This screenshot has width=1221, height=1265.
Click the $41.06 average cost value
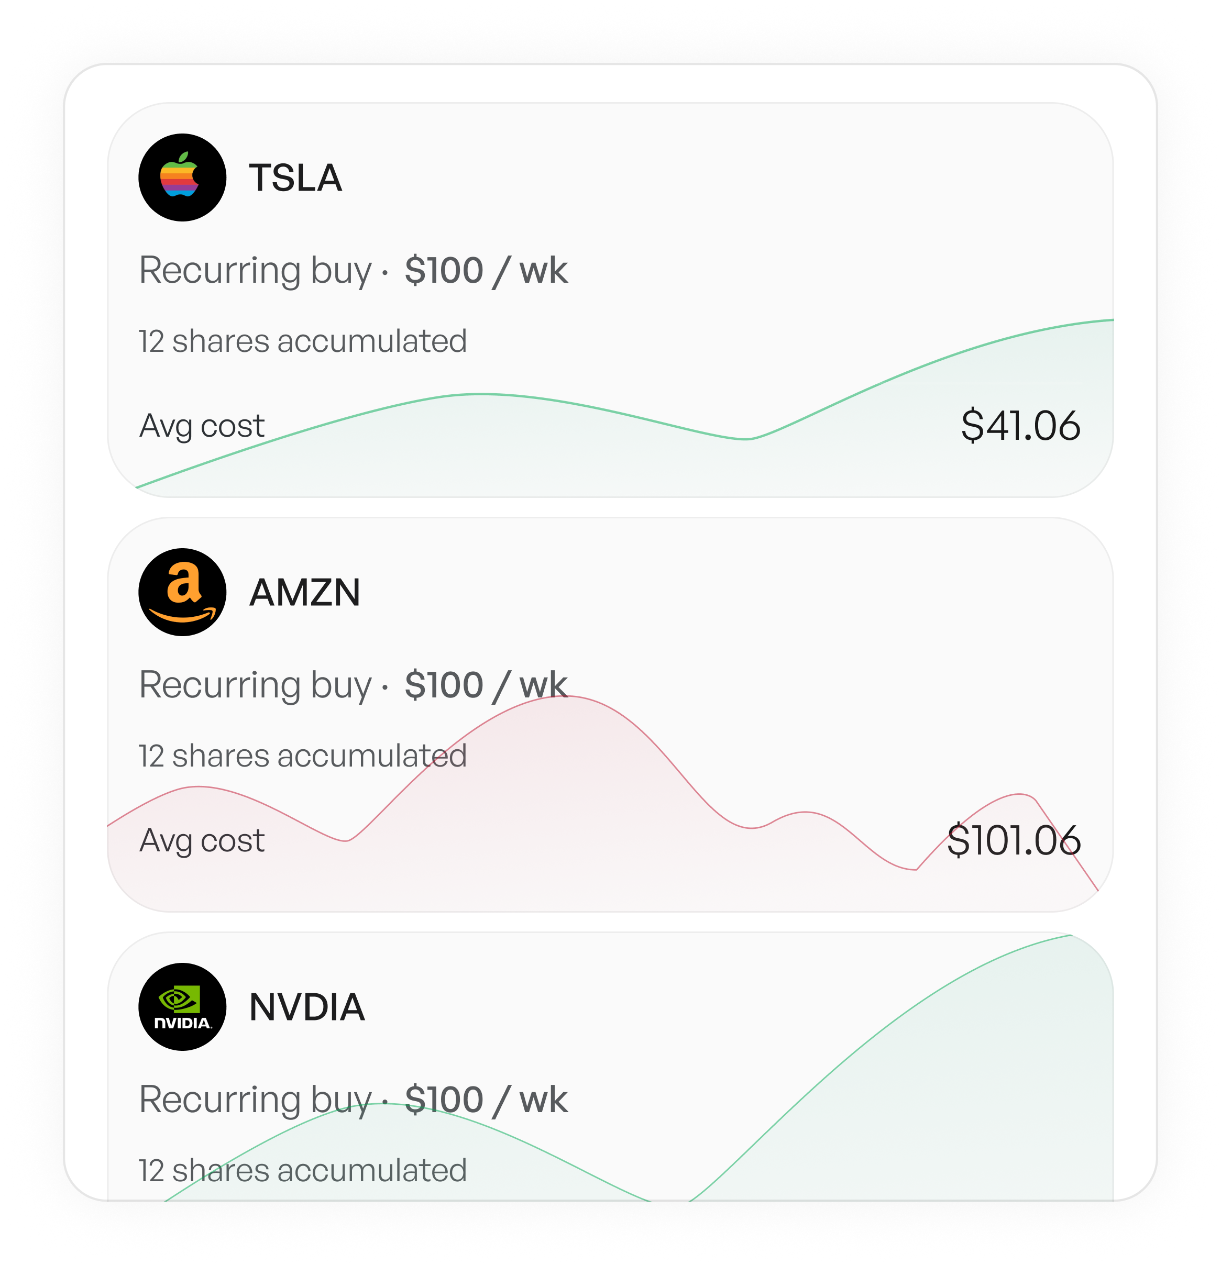1020,426
